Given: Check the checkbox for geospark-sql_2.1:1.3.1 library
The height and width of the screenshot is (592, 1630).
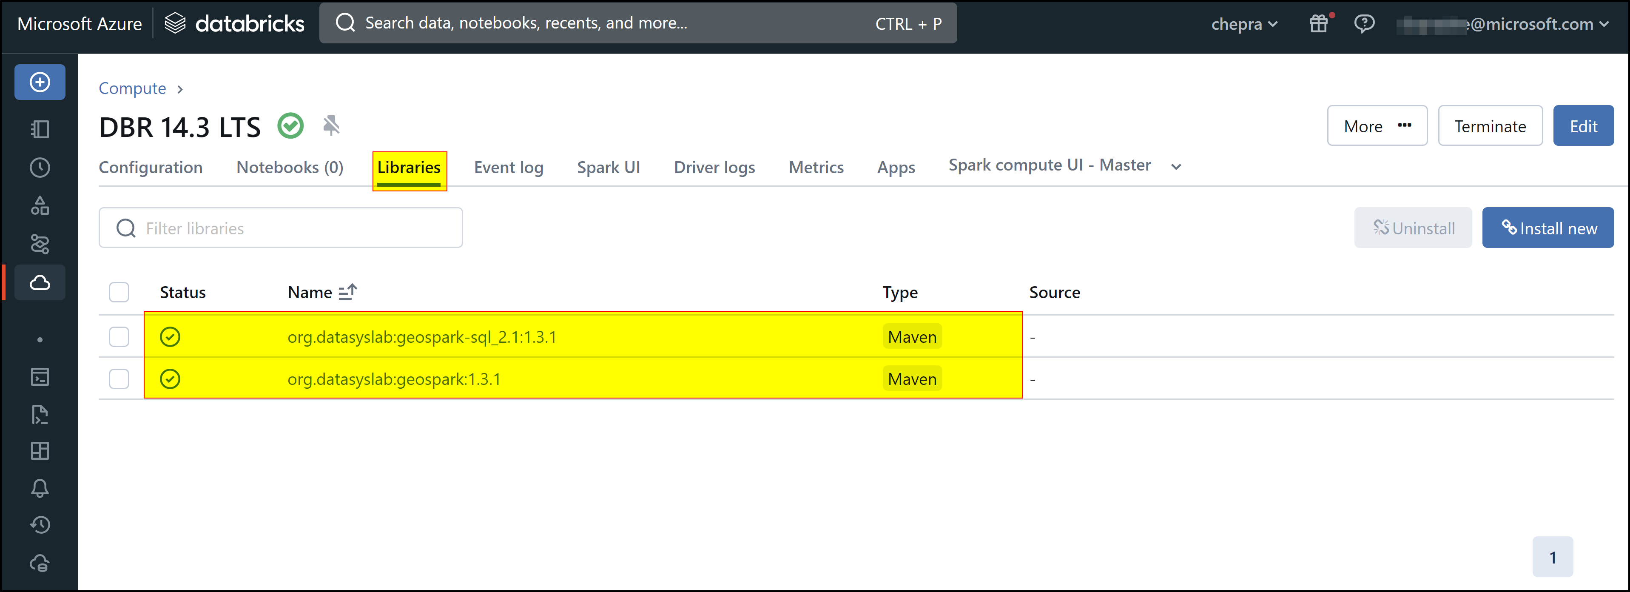Looking at the screenshot, I should click(x=119, y=336).
